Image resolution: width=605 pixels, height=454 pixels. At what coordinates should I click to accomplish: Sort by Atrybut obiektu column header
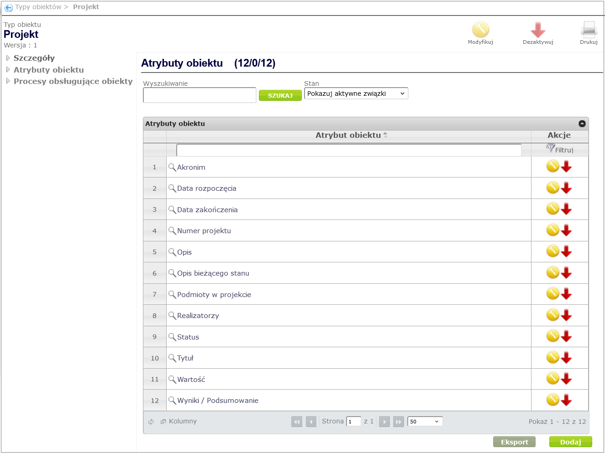pos(348,135)
